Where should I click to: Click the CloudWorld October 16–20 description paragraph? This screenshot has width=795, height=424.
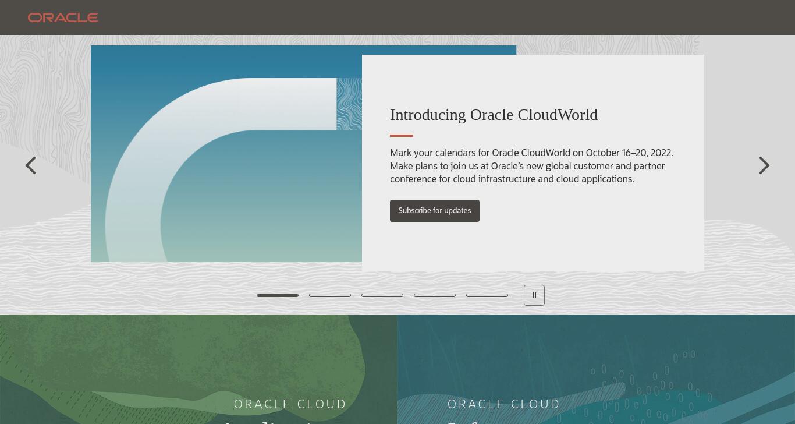(x=531, y=166)
